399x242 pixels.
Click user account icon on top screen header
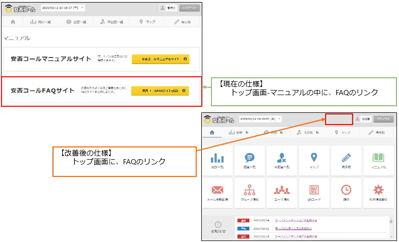tap(358, 119)
